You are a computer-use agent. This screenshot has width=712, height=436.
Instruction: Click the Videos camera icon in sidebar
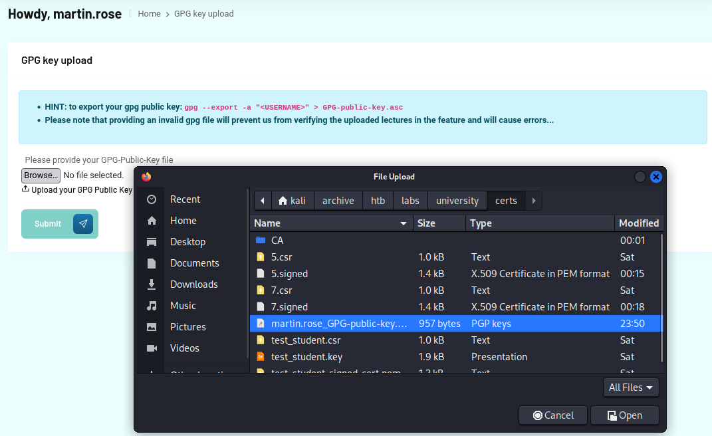[152, 348]
